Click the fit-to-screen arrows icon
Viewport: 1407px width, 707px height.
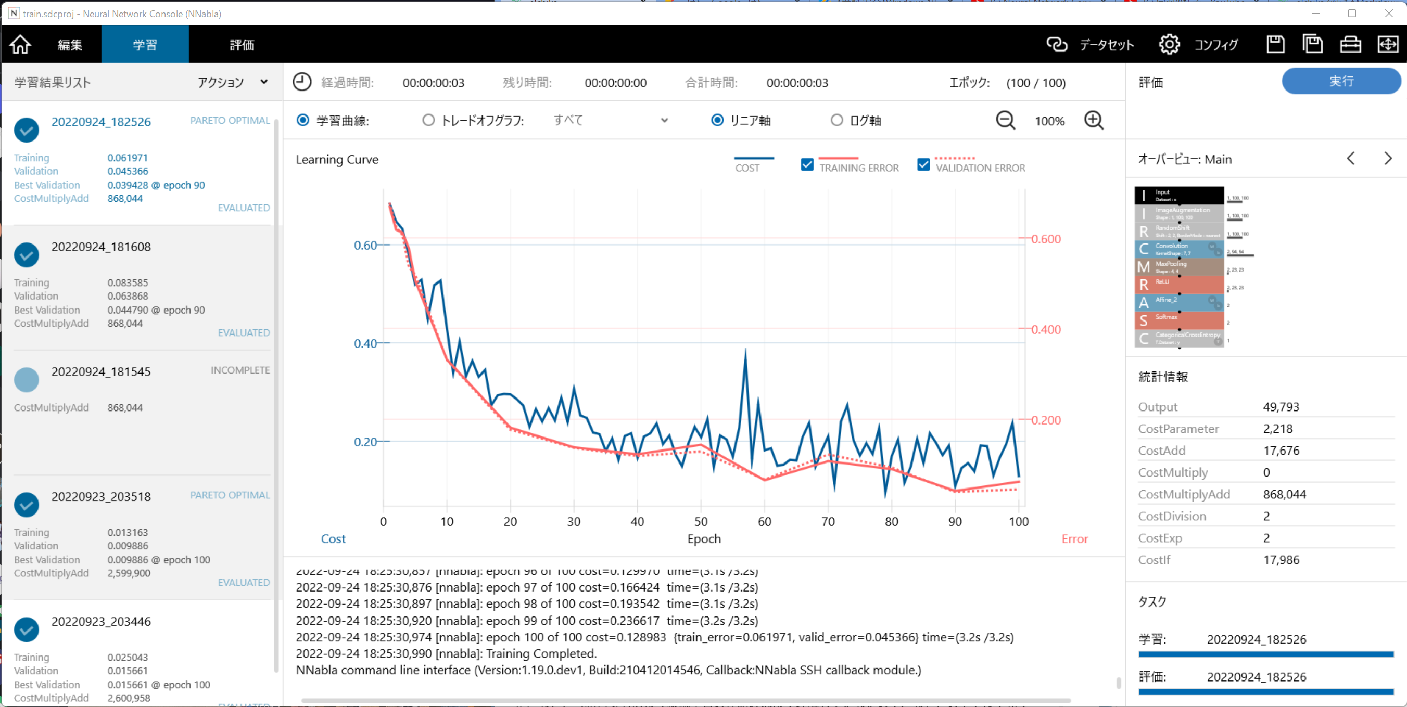coord(1388,44)
